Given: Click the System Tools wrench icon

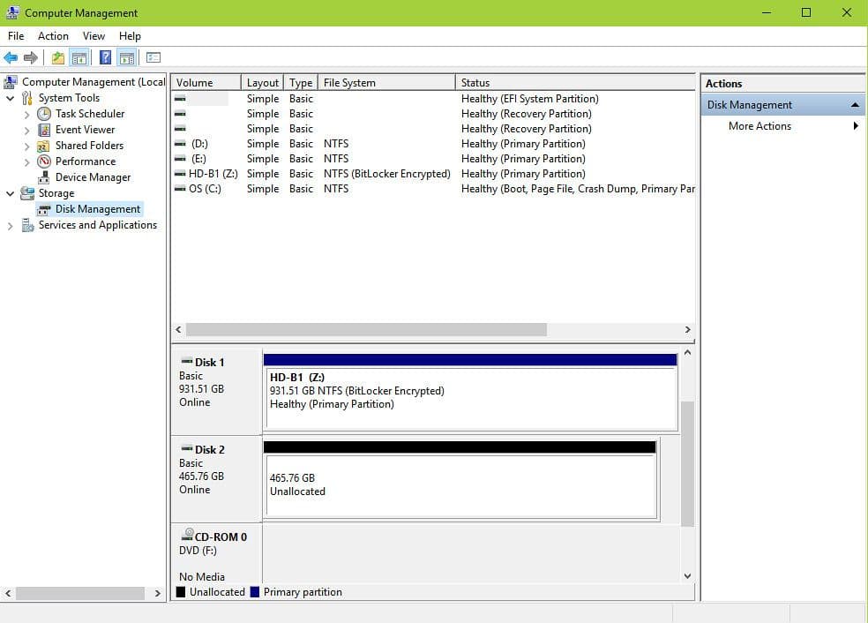Looking at the screenshot, I should tap(26, 98).
